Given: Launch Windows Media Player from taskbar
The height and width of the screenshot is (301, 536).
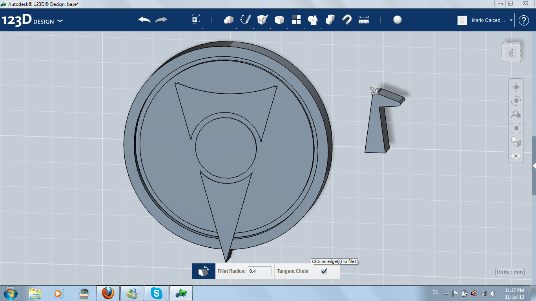Looking at the screenshot, I should tap(58, 293).
